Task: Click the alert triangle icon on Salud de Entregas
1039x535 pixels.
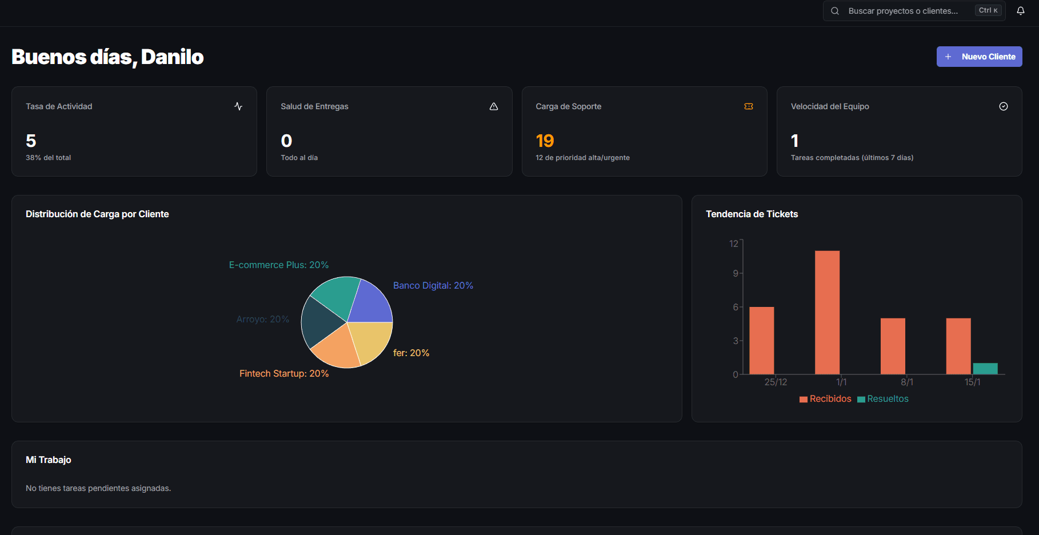Action: [x=493, y=106]
